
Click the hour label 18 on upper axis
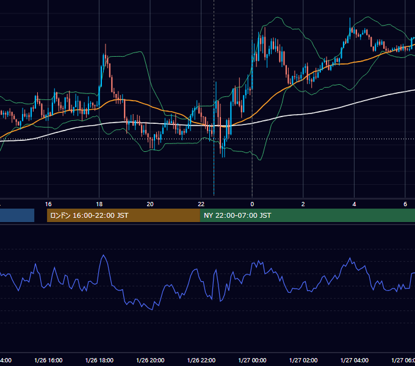[99, 204]
